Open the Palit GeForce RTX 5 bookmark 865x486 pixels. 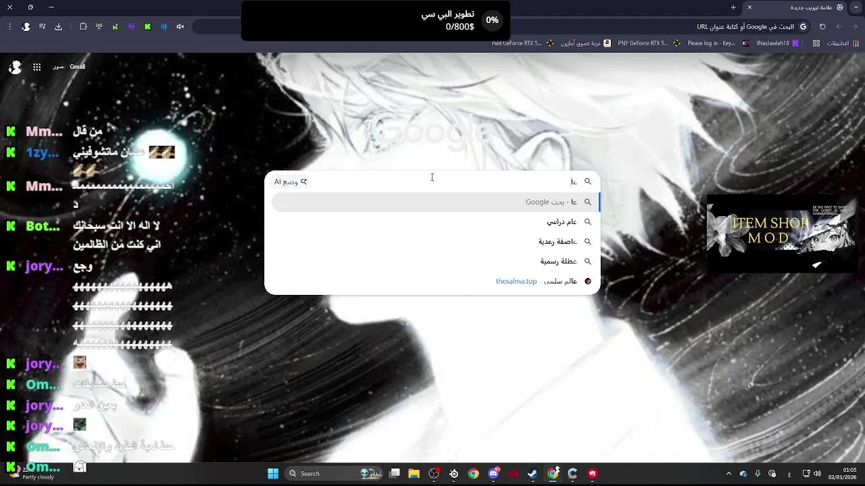tap(522, 43)
